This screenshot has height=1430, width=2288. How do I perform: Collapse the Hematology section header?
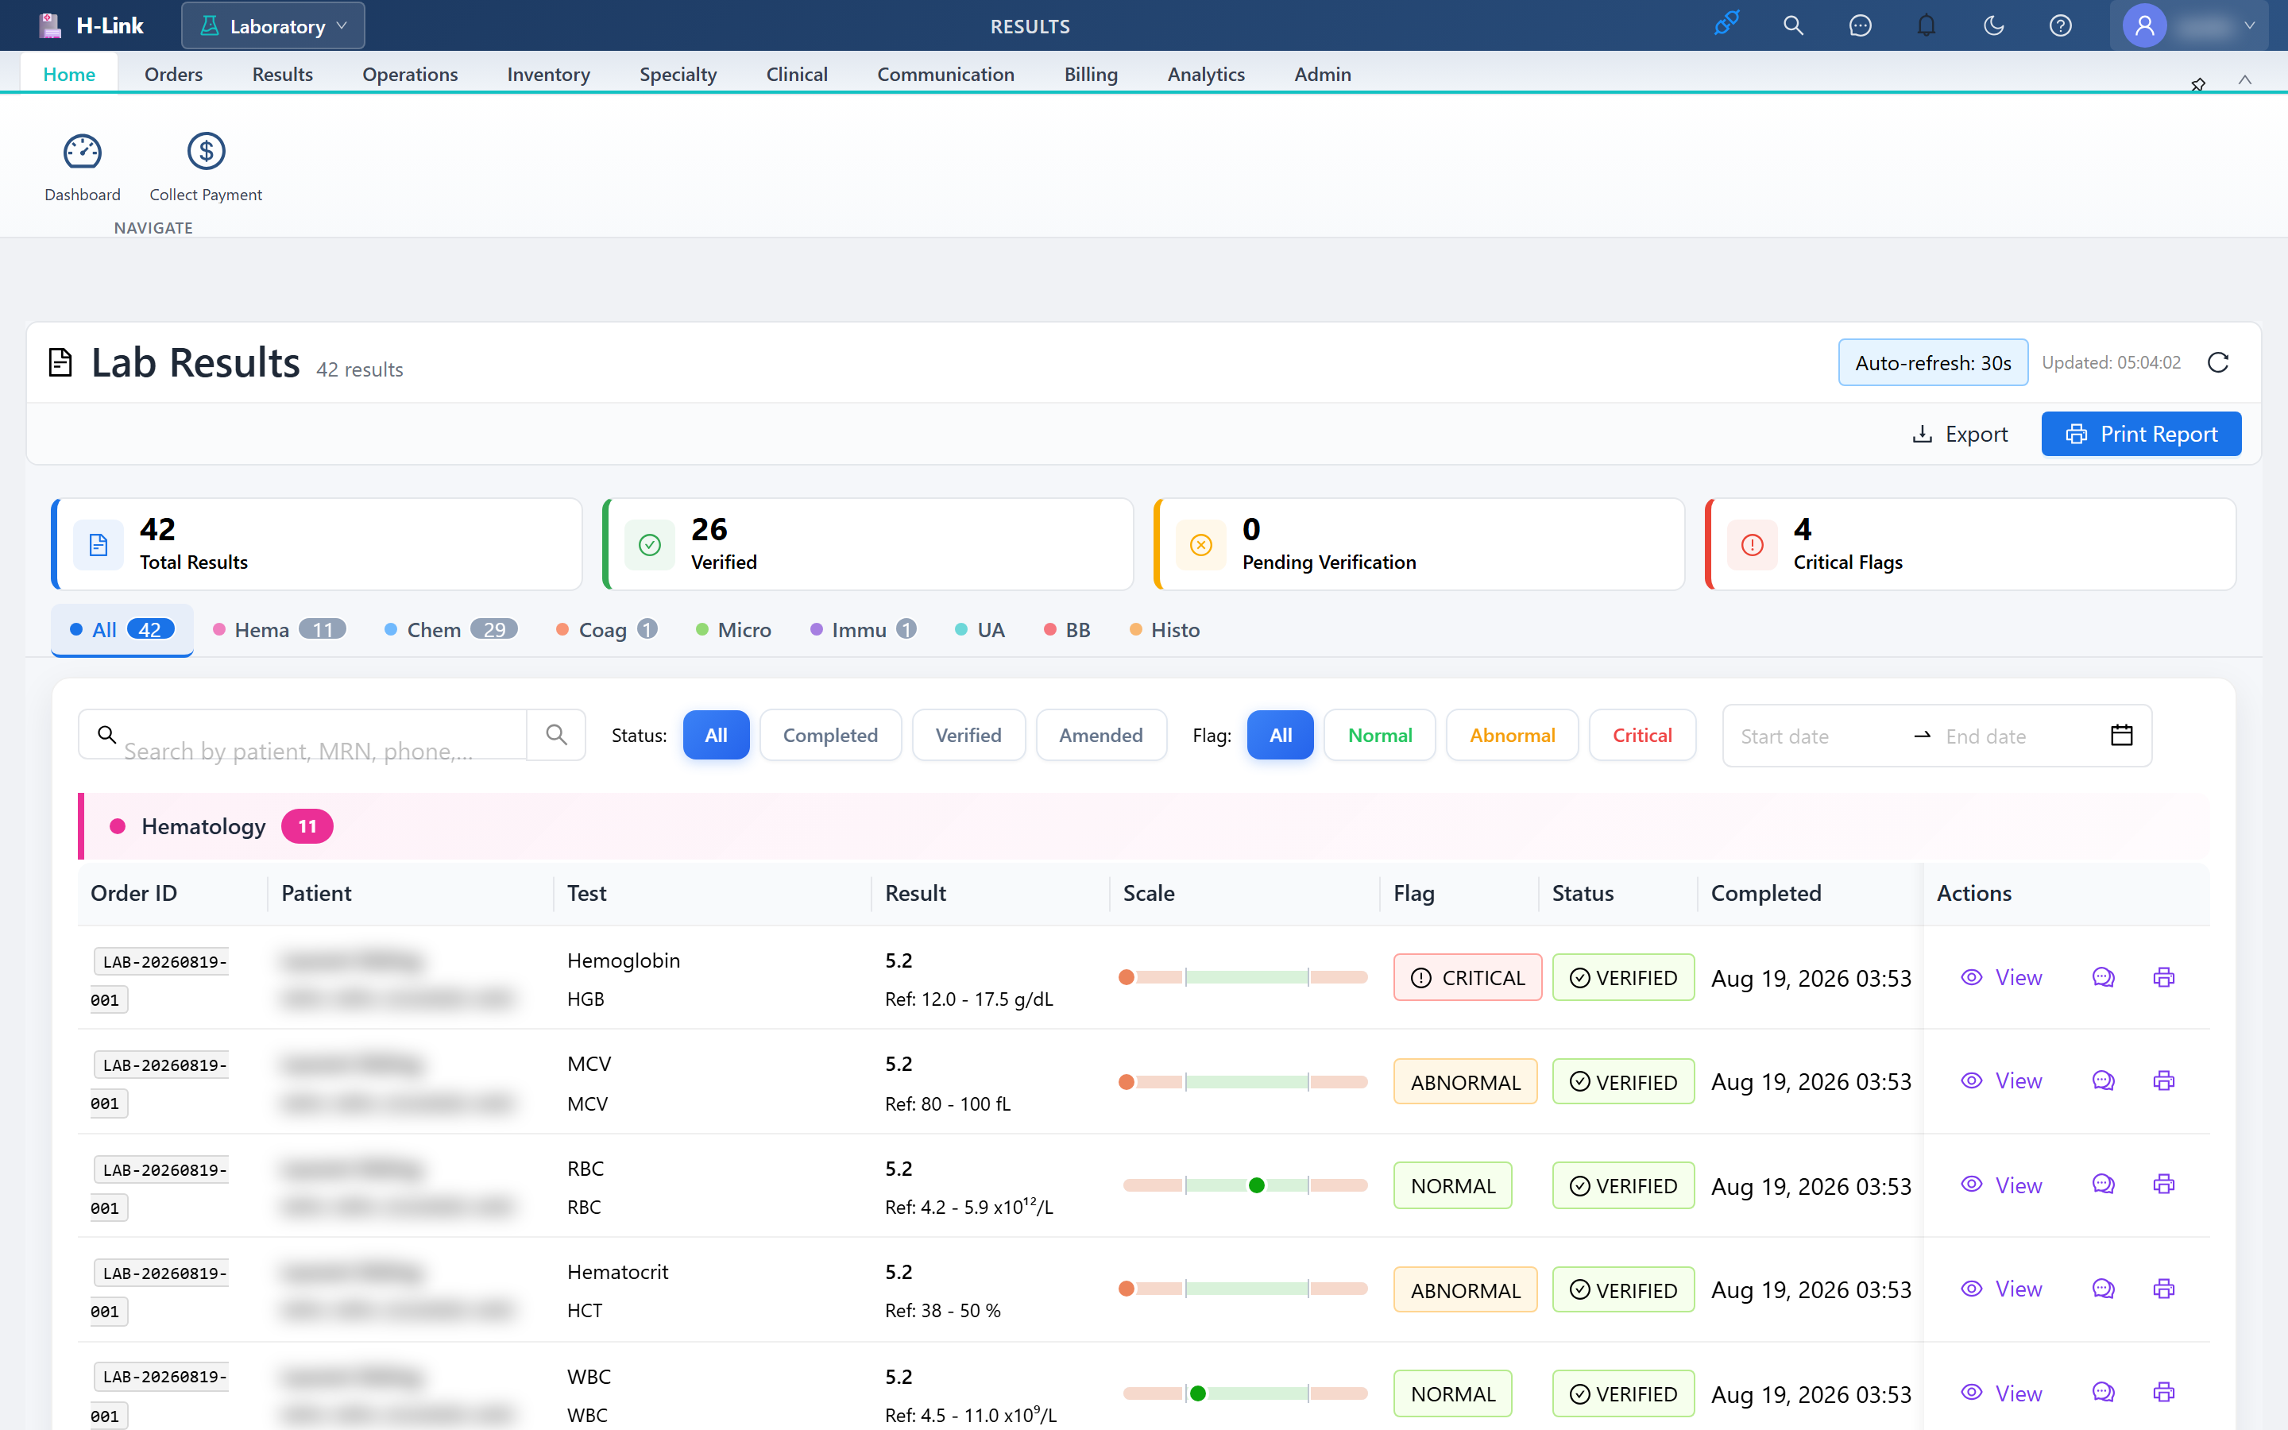1144,825
